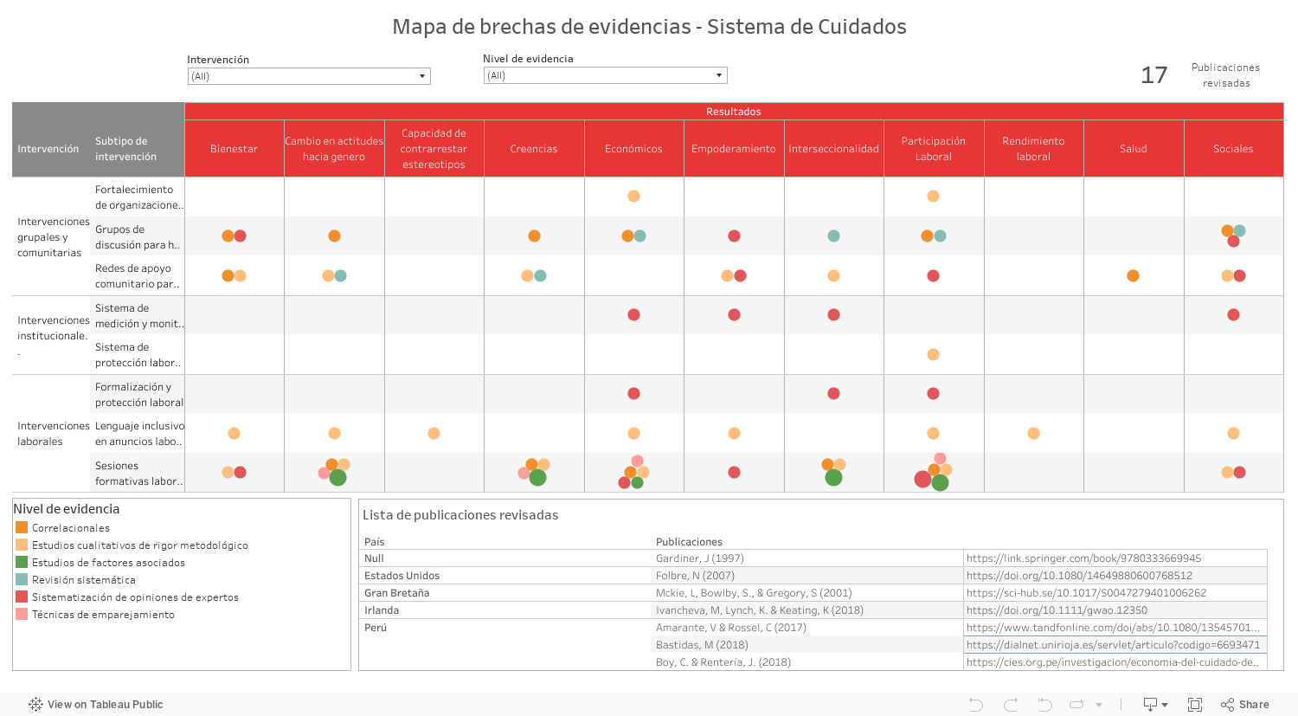Screen dimensions: 1298x716
Task: Click the Resultados header bar
Action: point(734,112)
